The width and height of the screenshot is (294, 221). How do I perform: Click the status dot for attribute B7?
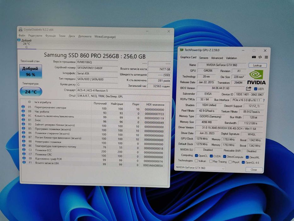pyautogui.click(x=24, y=137)
